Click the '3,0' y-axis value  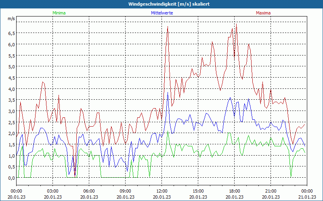click(x=12, y=111)
